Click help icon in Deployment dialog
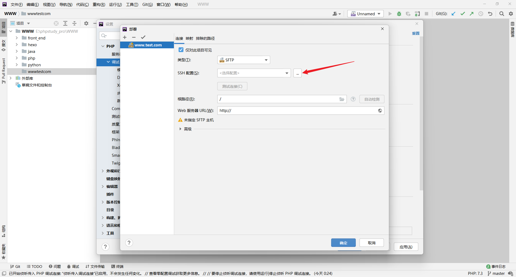 coord(129,243)
